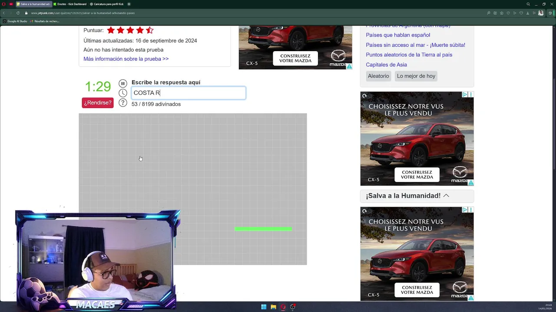Click the clock icon beside answer box

tap(123, 93)
